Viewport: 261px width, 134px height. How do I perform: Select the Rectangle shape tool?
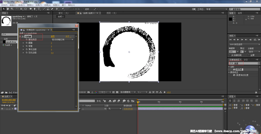point(31,9)
